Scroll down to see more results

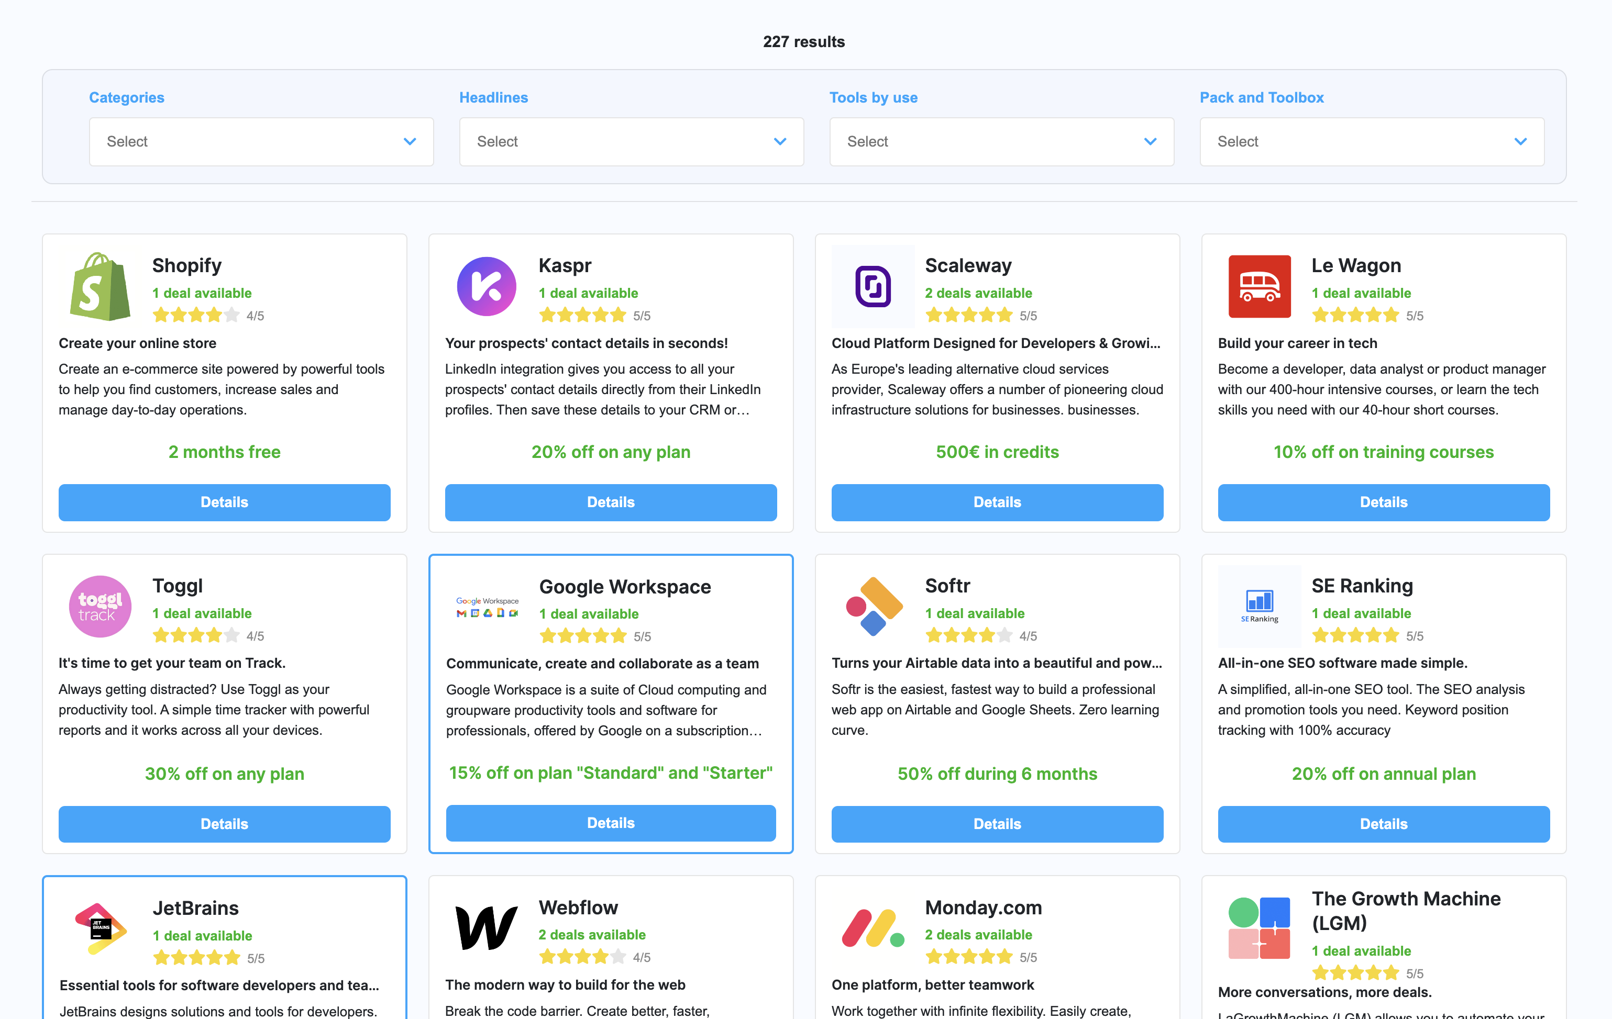click(805, 1018)
